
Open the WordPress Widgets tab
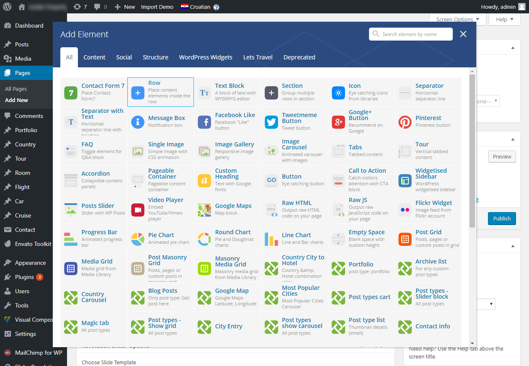(206, 57)
